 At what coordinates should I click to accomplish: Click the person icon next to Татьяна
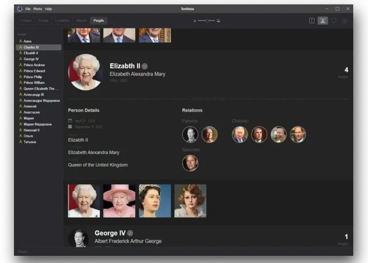click(21, 141)
